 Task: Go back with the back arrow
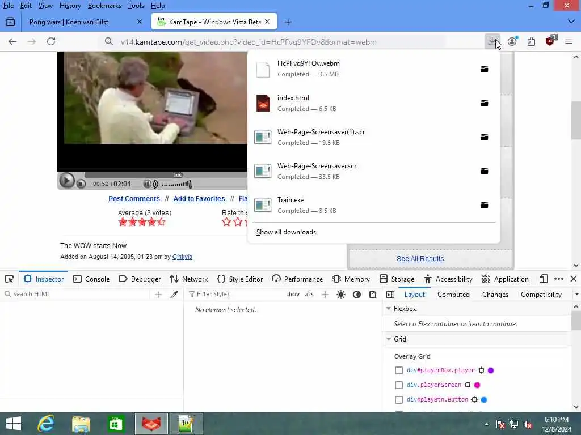click(x=12, y=41)
